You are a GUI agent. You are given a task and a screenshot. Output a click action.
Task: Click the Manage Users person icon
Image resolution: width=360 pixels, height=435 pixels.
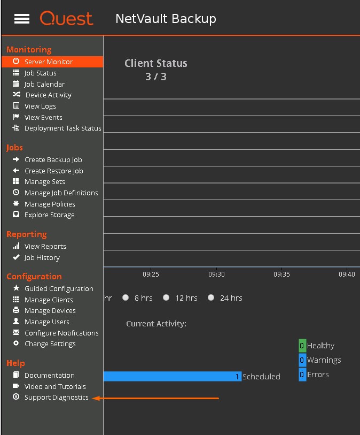coord(16,322)
